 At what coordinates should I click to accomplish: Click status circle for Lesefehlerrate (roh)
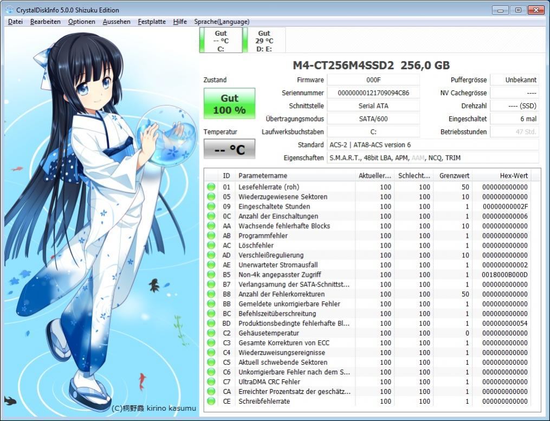point(211,187)
